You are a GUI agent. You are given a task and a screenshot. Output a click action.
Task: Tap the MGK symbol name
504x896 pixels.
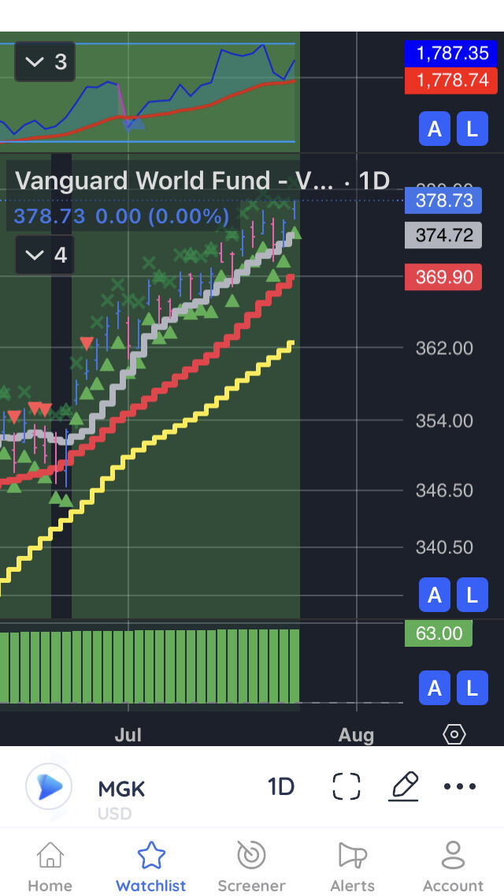(121, 790)
